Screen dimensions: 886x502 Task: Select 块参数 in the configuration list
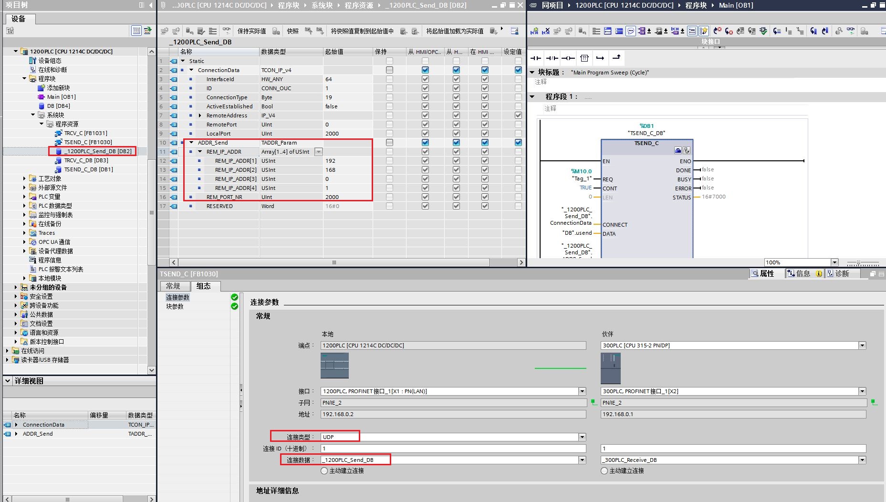pos(175,306)
